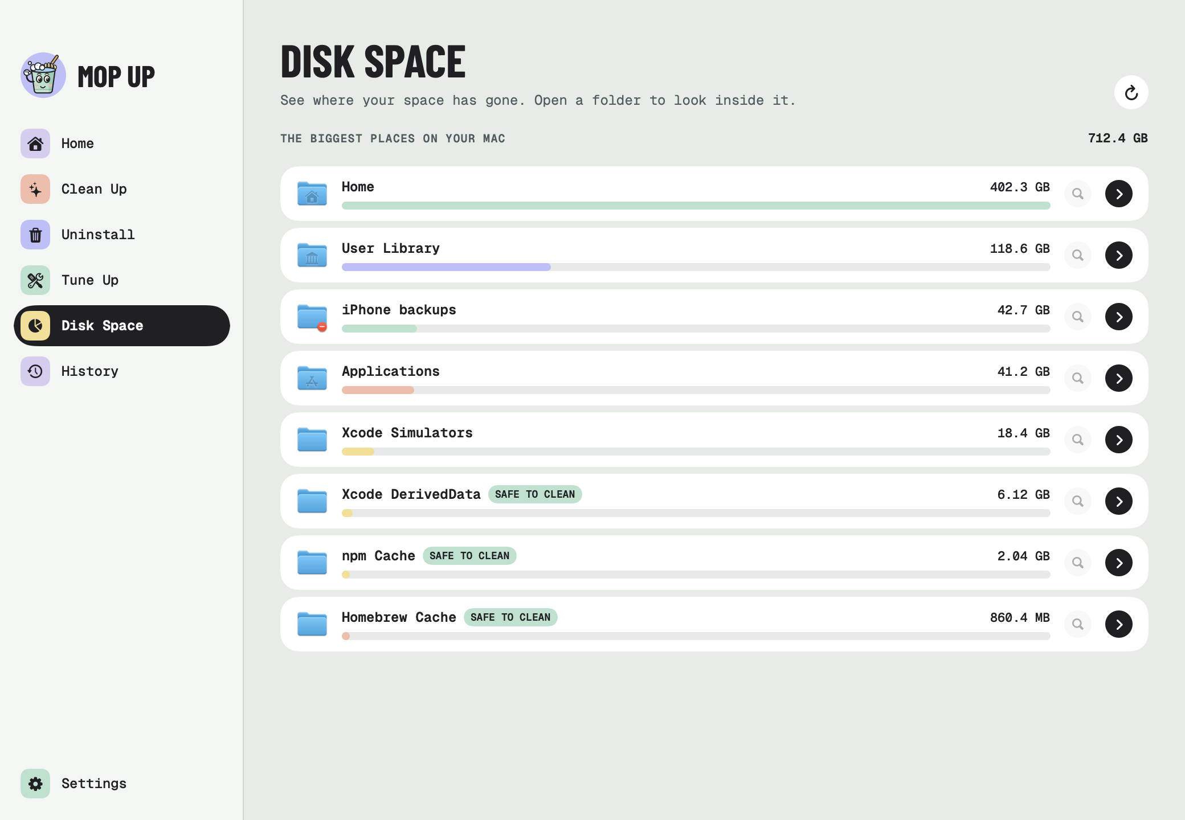The image size is (1185, 820).
Task: Click the refresh icon near the title
Action: 1131,92
